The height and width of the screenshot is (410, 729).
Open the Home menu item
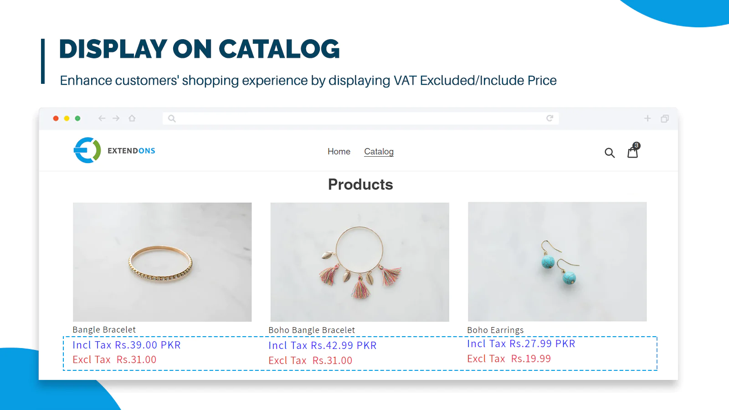coord(339,152)
